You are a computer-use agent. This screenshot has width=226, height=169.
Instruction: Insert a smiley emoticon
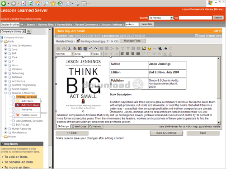[149, 49]
